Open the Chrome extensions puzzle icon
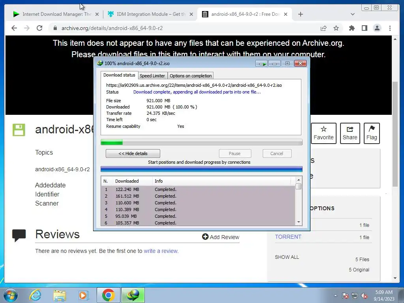Viewport: 404px width, 303px height. [352, 28]
